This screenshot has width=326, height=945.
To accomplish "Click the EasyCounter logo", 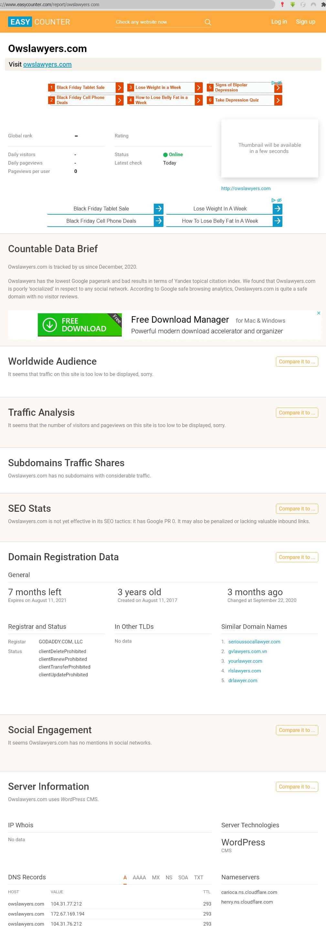I will (x=39, y=22).
